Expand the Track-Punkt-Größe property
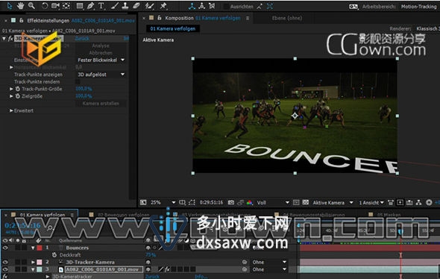 [x=11, y=89]
